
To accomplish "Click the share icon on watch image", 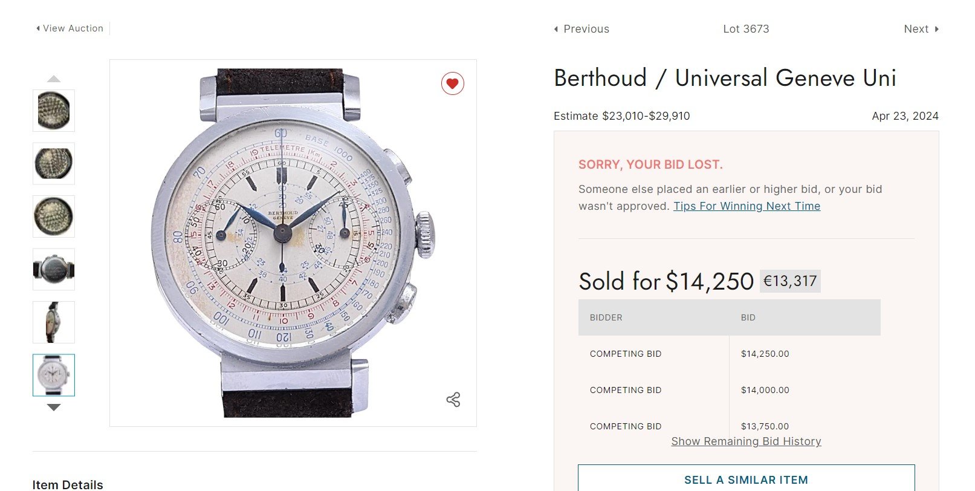I will tap(453, 400).
